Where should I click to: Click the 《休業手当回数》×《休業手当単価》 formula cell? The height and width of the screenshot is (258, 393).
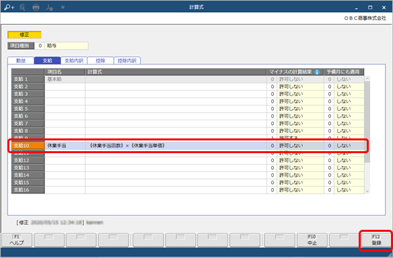point(176,146)
